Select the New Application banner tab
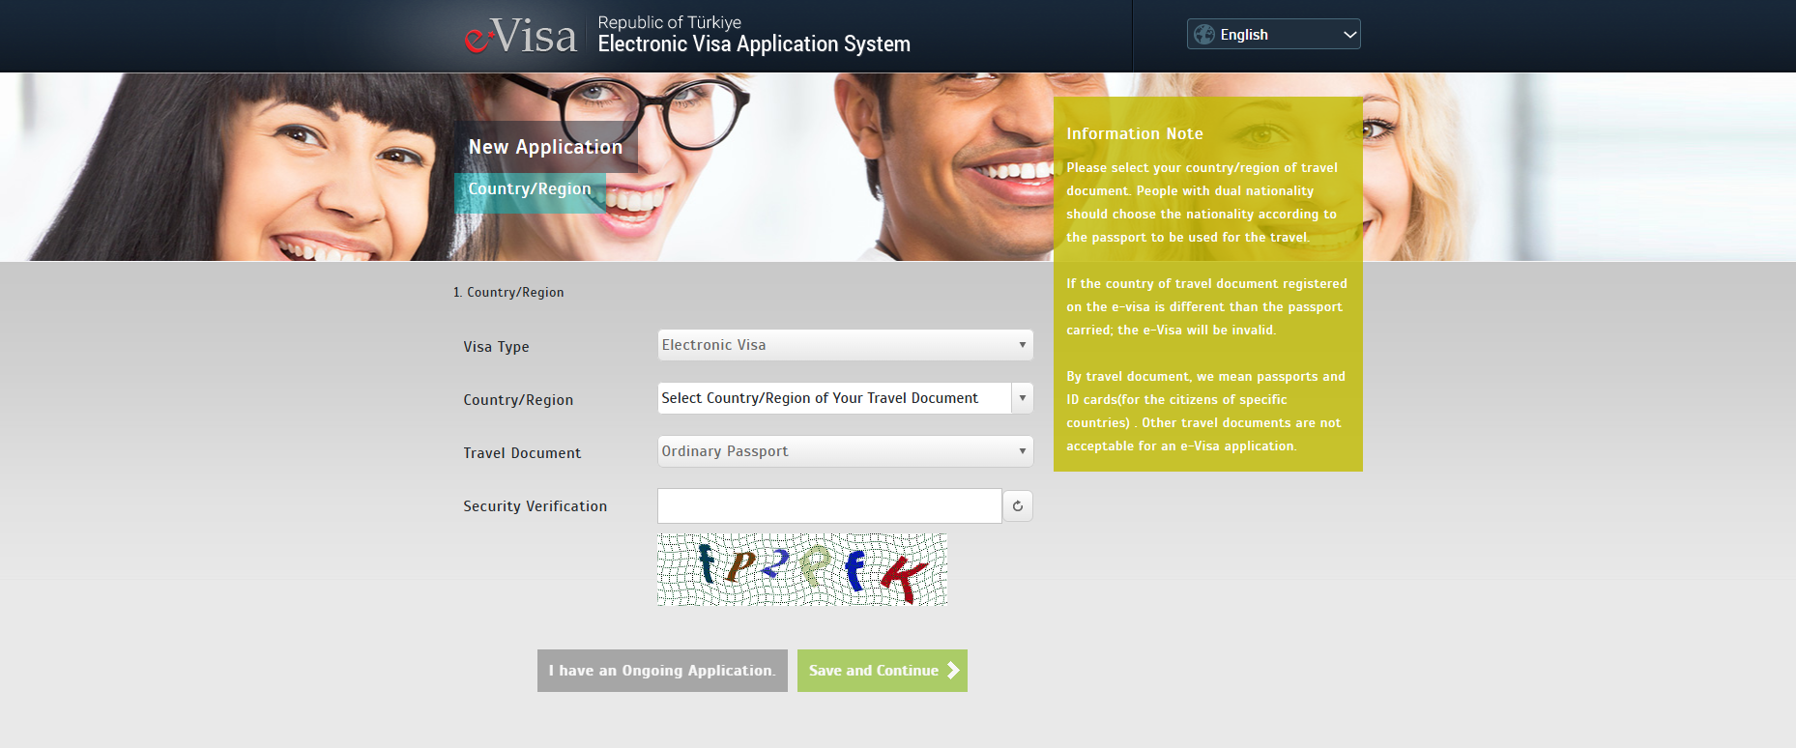The height and width of the screenshot is (748, 1796). pyautogui.click(x=545, y=147)
